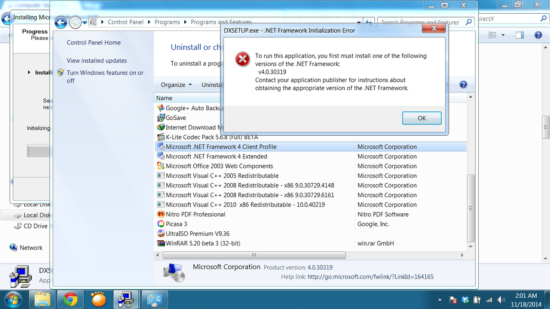Switch to the DXSETUP installer taskbar button
This screenshot has height=309, width=550.
tap(126, 299)
